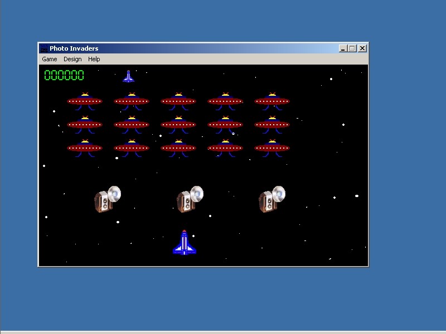
Task: Minimize the Photo Invaders window
Action: click(x=343, y=48)
